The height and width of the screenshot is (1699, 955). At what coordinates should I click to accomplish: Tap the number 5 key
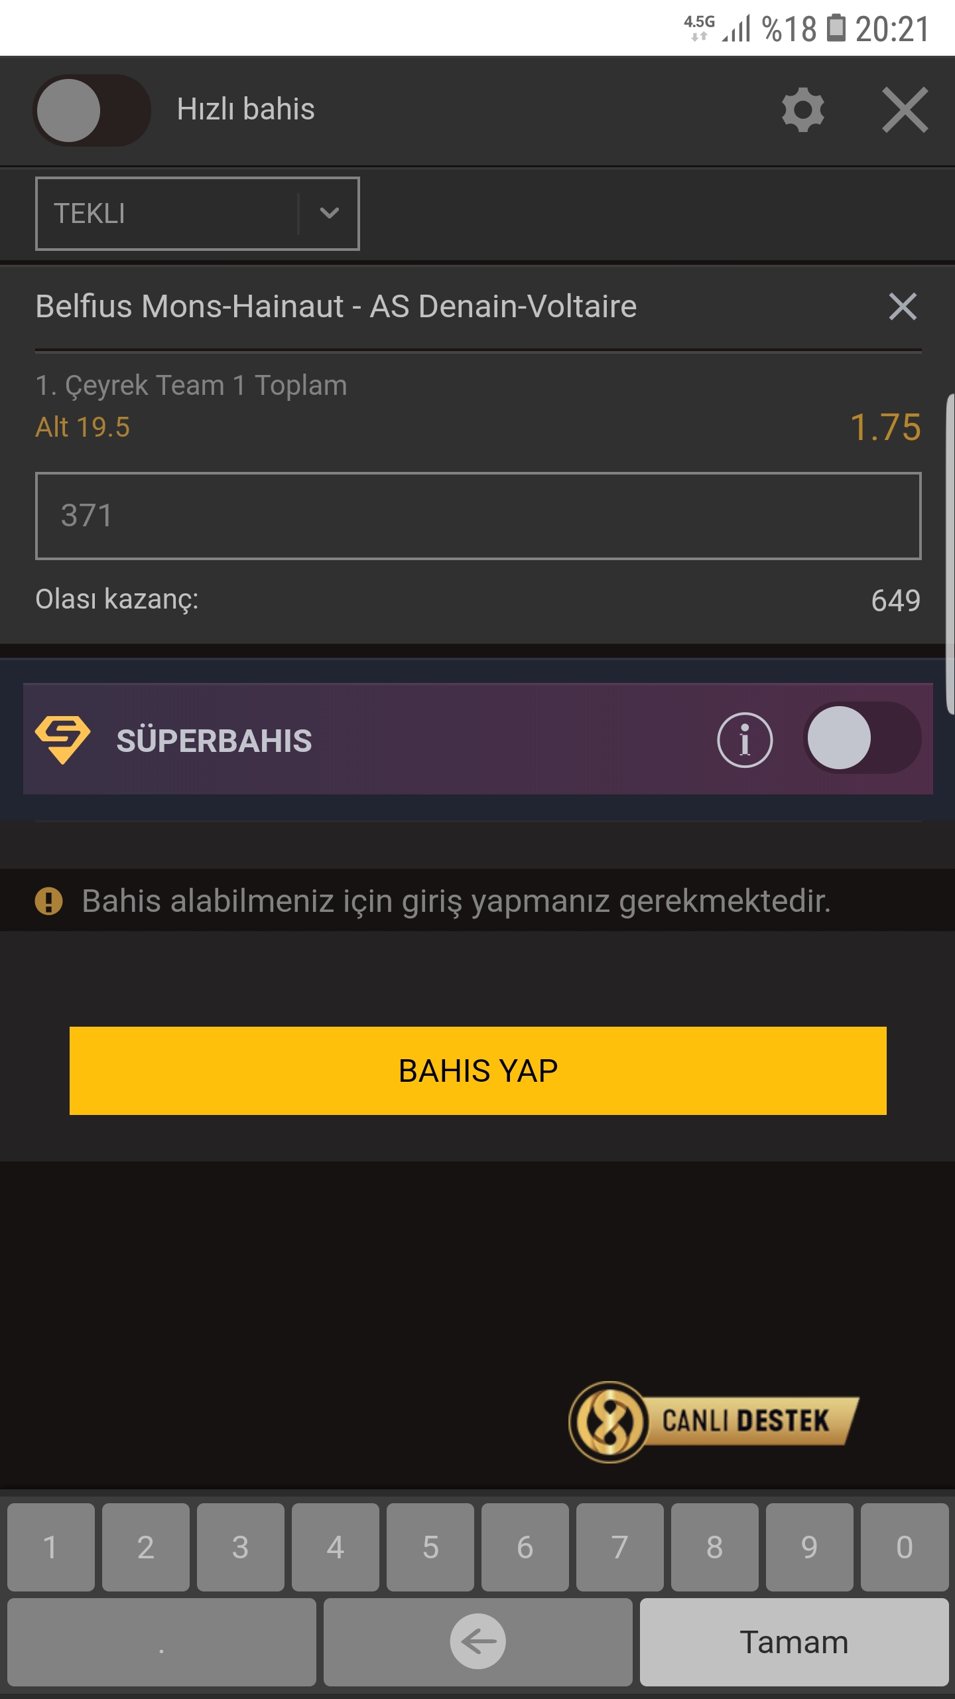coord(430,1547)
